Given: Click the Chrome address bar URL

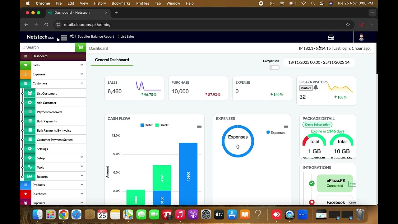Looking at the screenshot, I should (x=87, y=25).
